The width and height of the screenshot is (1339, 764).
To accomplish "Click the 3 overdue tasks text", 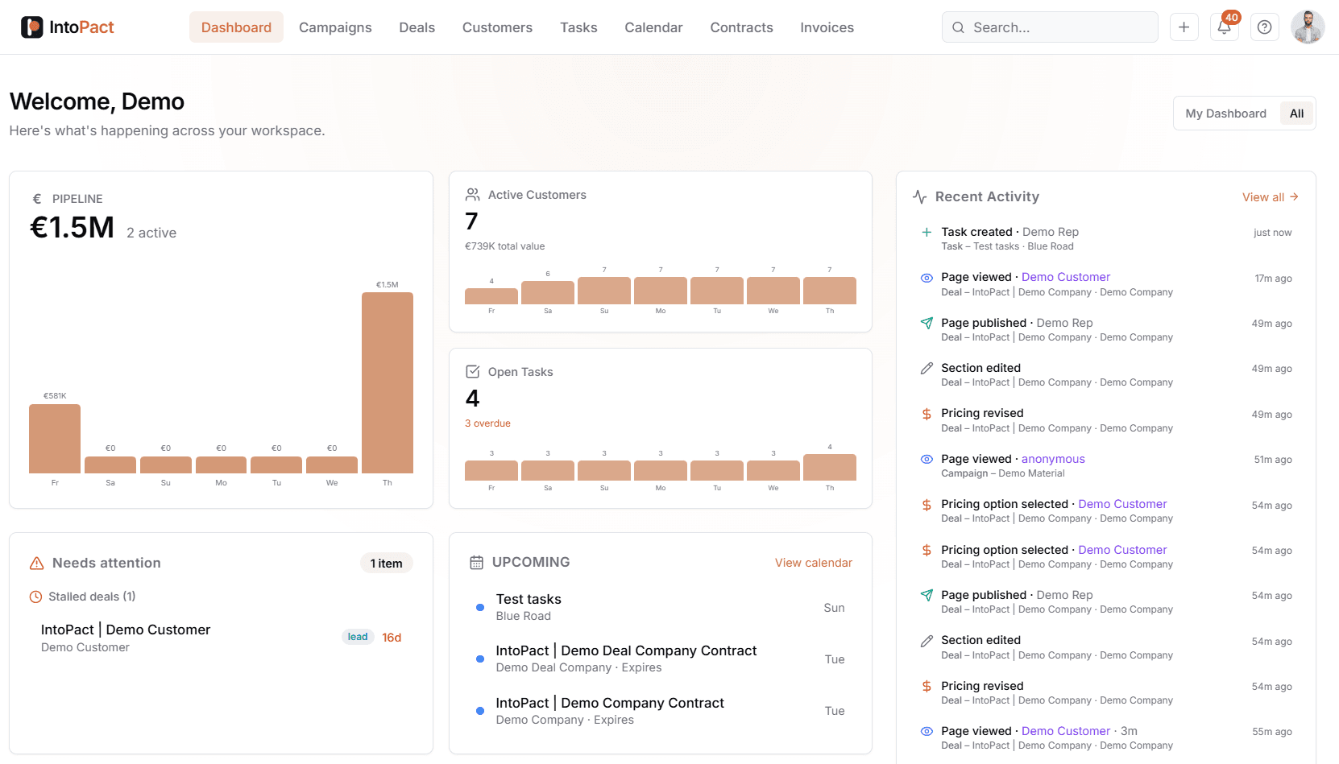I will click(x=487, y=423).
